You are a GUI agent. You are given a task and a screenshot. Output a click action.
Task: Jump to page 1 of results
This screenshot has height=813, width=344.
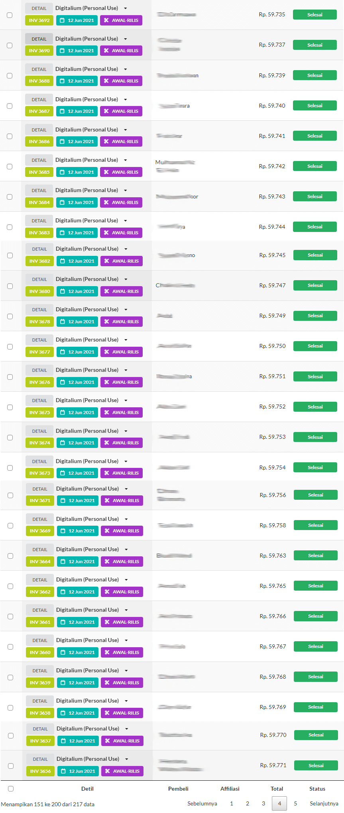pos(232,803)
